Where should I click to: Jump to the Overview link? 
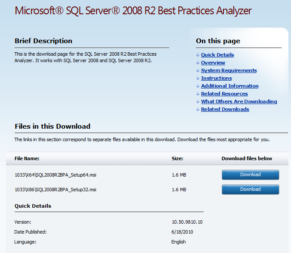pos(213,63)
